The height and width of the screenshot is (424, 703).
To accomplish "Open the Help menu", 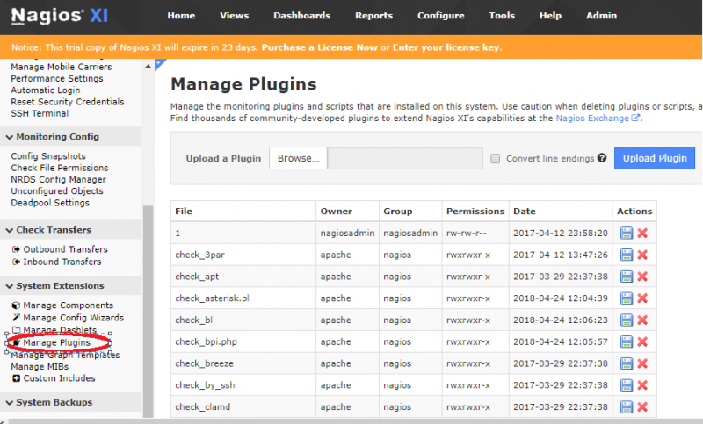I will click(550, 16).
